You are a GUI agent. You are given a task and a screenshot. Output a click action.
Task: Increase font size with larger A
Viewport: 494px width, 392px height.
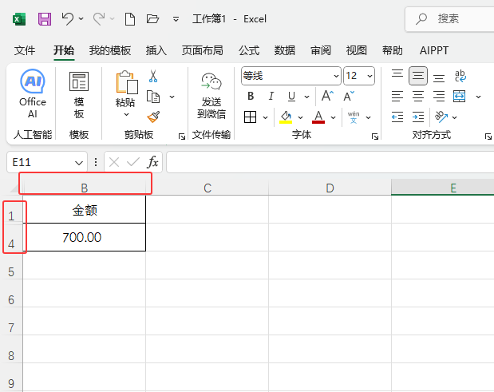327,96
